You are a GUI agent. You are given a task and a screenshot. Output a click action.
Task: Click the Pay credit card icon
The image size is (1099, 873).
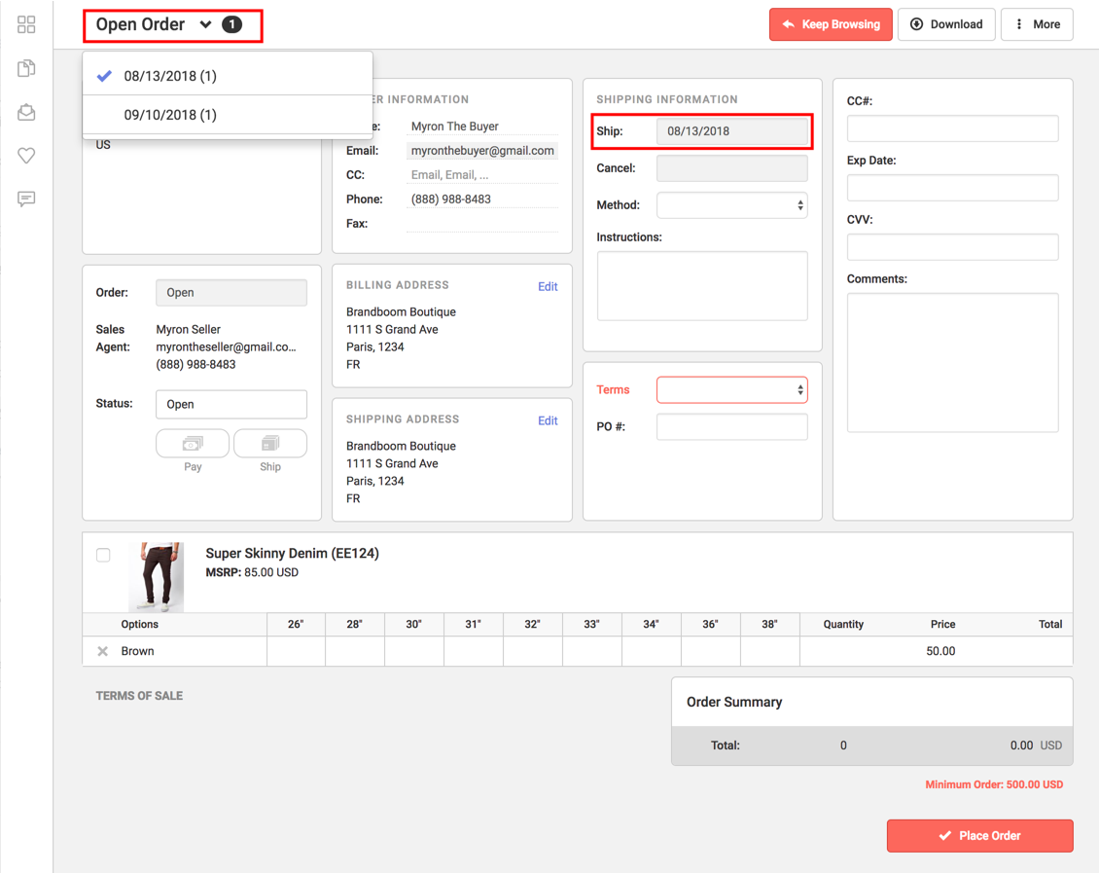click(192, 443)
